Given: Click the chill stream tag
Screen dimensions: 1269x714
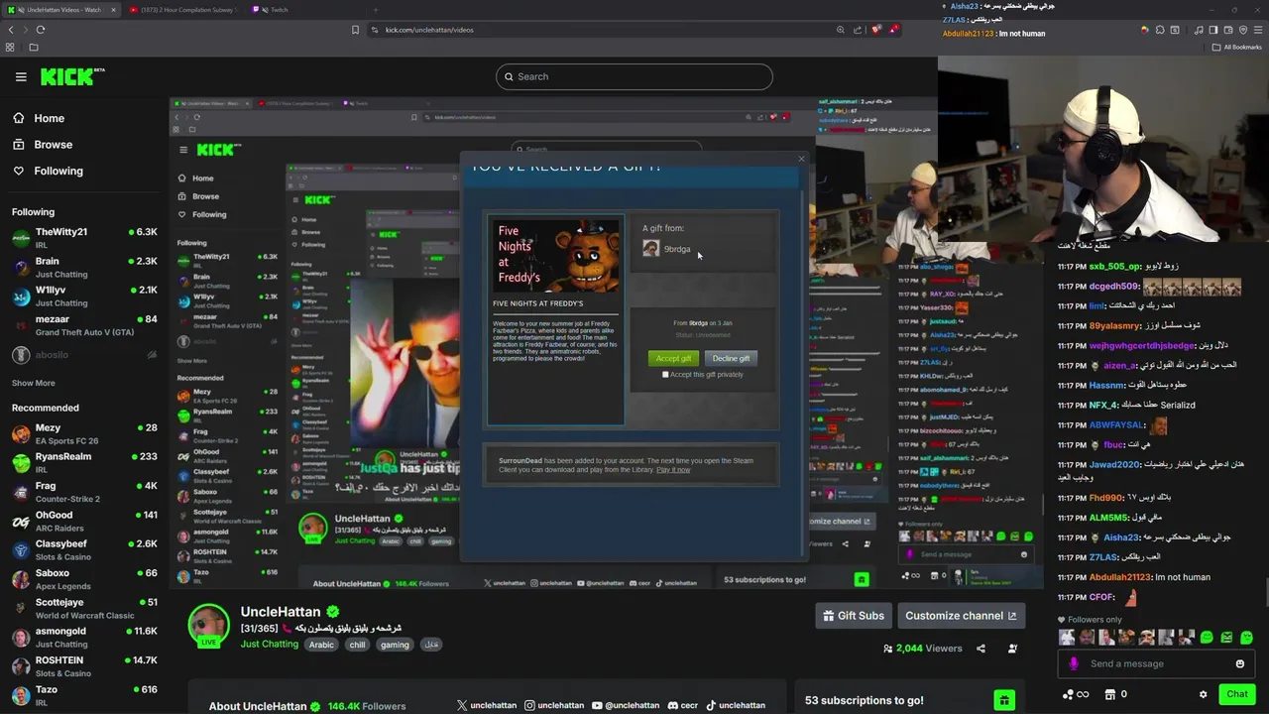Looking at the screenshot, I should tap(357, 645).
